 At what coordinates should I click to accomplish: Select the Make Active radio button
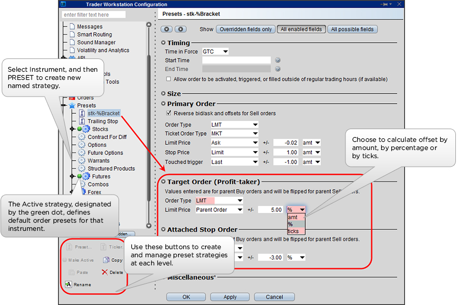tap(65, 260)
